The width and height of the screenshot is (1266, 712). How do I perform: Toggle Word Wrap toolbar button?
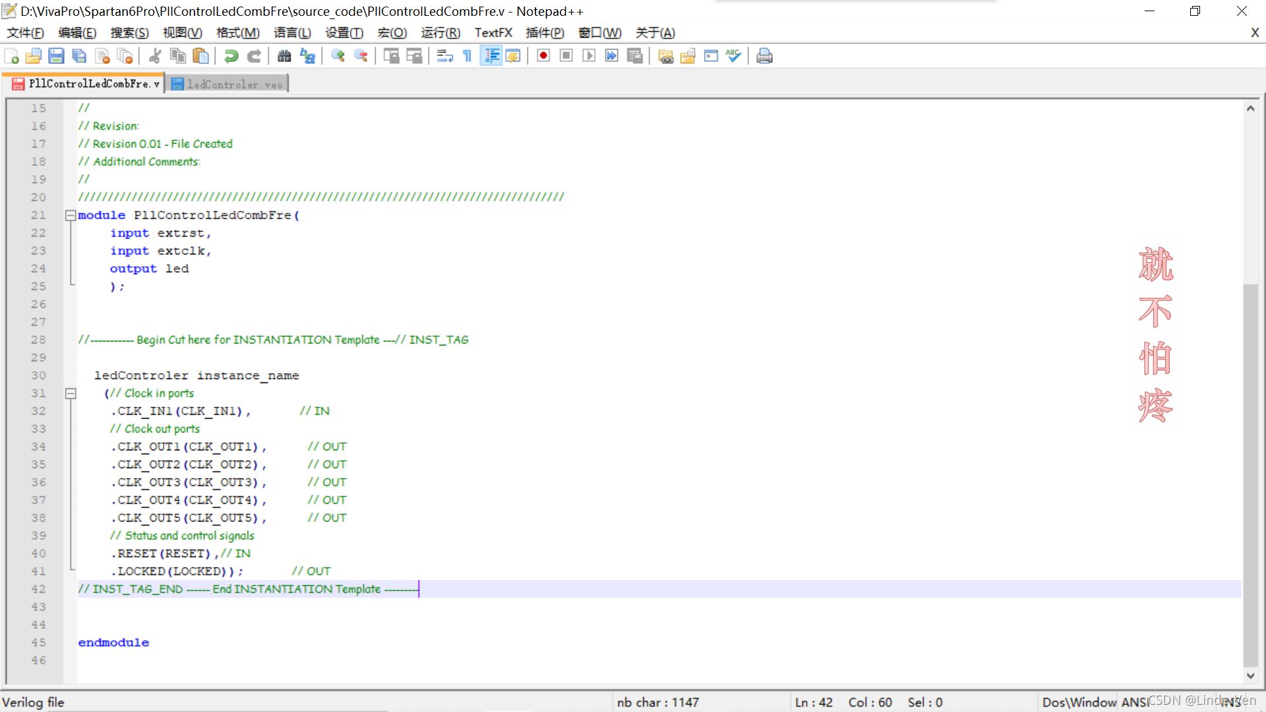tap(445, 56)
